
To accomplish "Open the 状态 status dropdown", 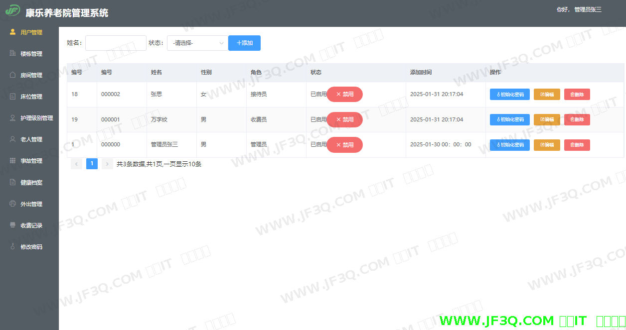I will 197,43.
